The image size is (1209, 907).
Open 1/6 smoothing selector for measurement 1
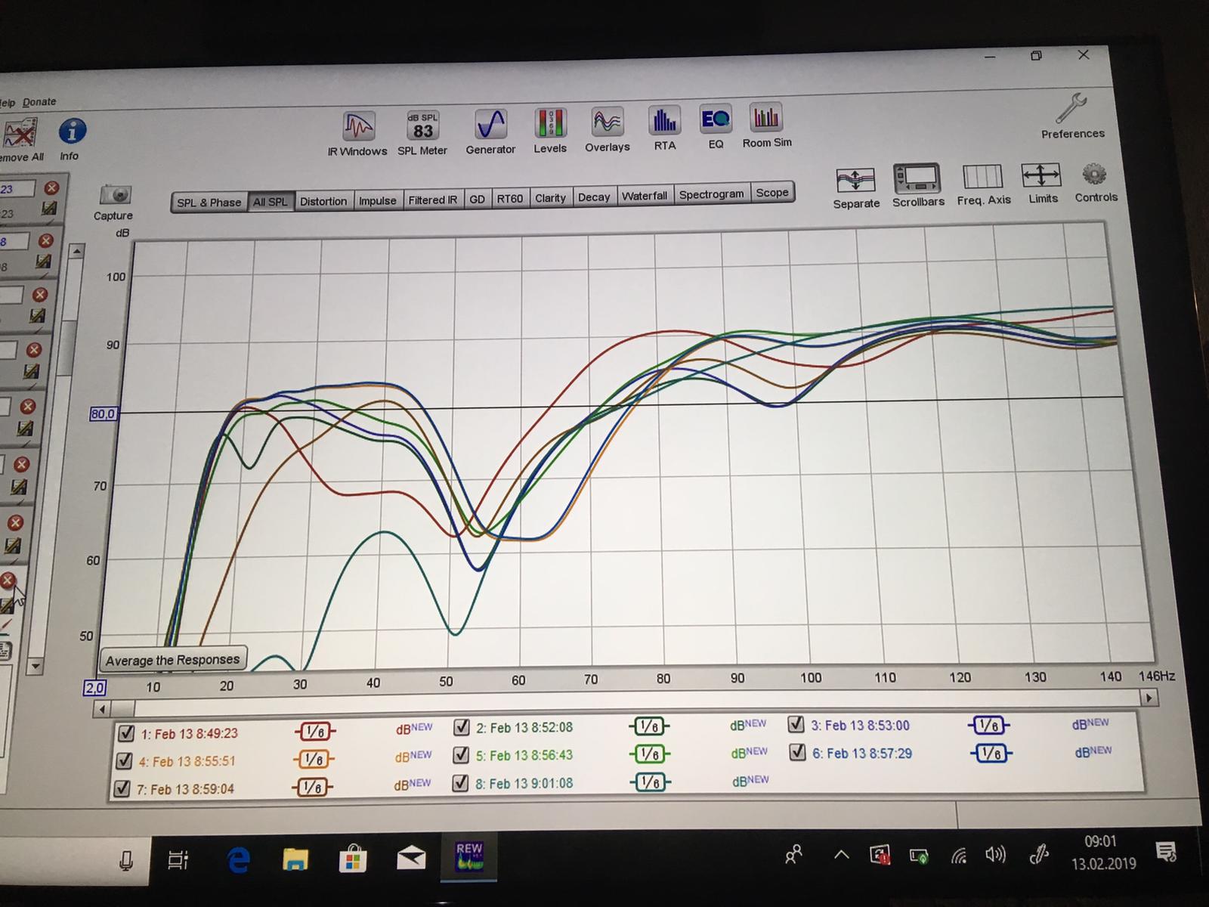coord(314,732)
